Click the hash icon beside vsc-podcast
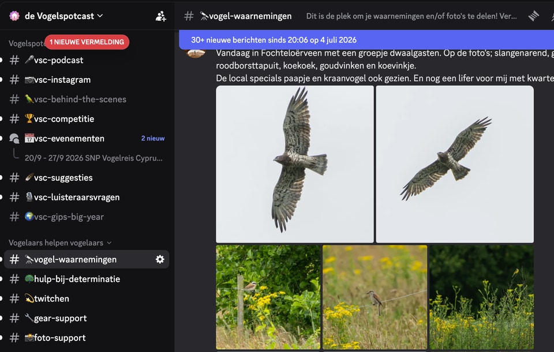The width and height of the screenshot is (554, 352). coord(14,60)
